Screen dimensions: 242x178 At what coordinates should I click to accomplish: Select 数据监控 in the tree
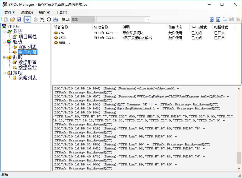pyautogui.click(x=27, y=67)
